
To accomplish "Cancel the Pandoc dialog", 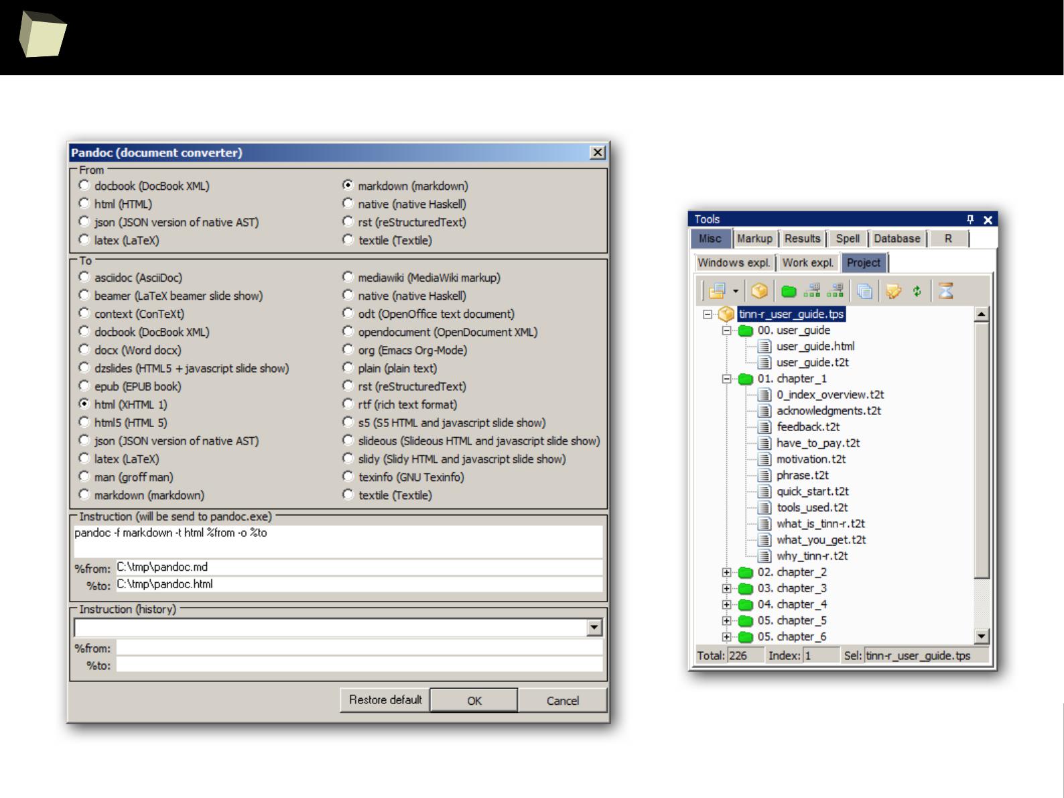I will click(563, 701).
